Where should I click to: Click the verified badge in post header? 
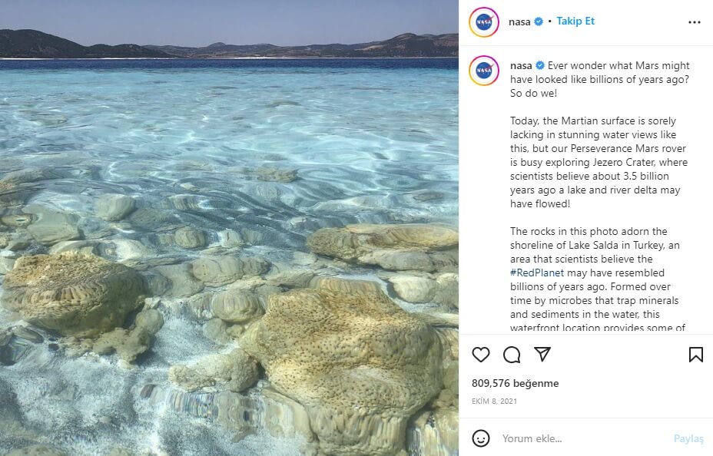(539, 21)
